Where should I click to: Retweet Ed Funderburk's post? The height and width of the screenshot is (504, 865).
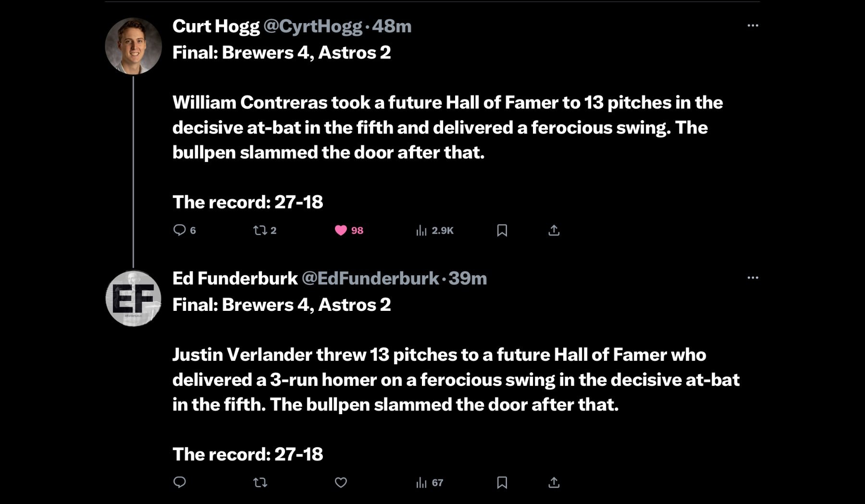(260, 482)
